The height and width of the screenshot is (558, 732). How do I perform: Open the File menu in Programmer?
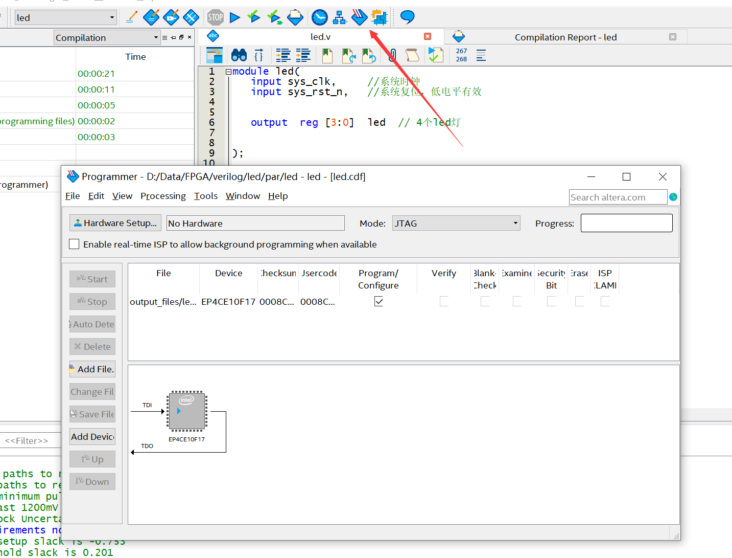[x=73, y=196]
